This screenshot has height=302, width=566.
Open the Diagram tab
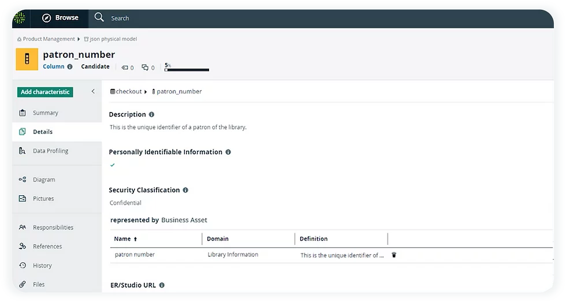[57, 180]
